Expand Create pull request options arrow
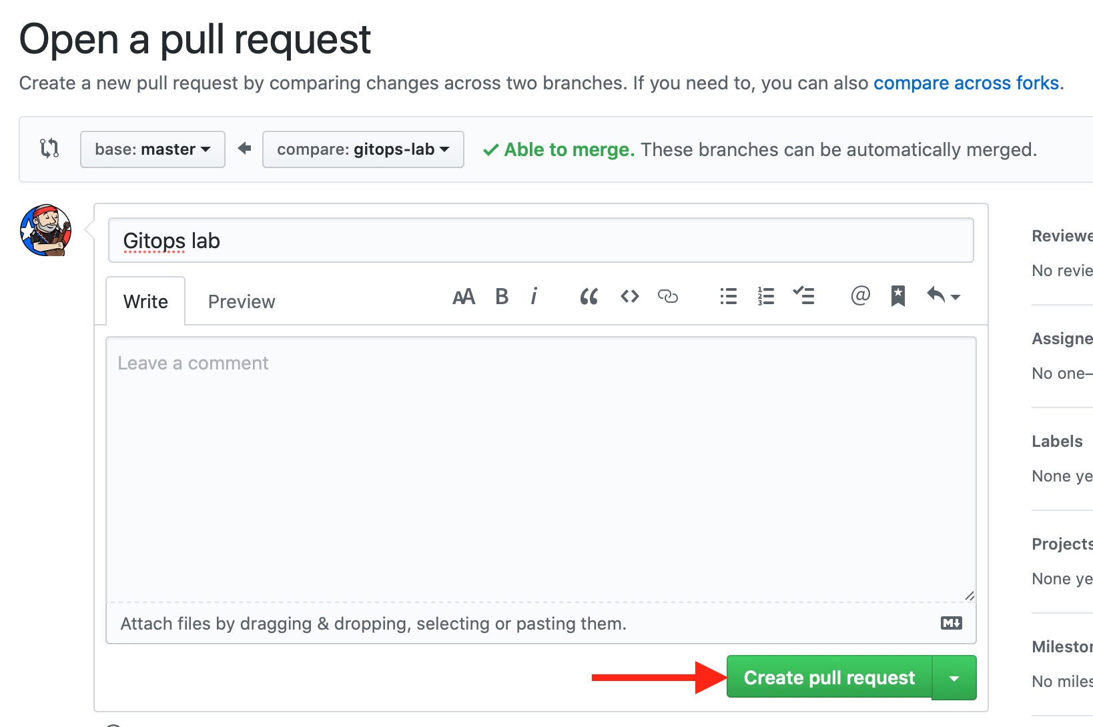 click(x=954, y=678)
